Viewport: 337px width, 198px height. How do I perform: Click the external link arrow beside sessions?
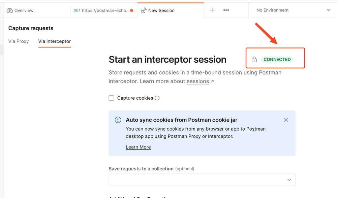[213, 81]
